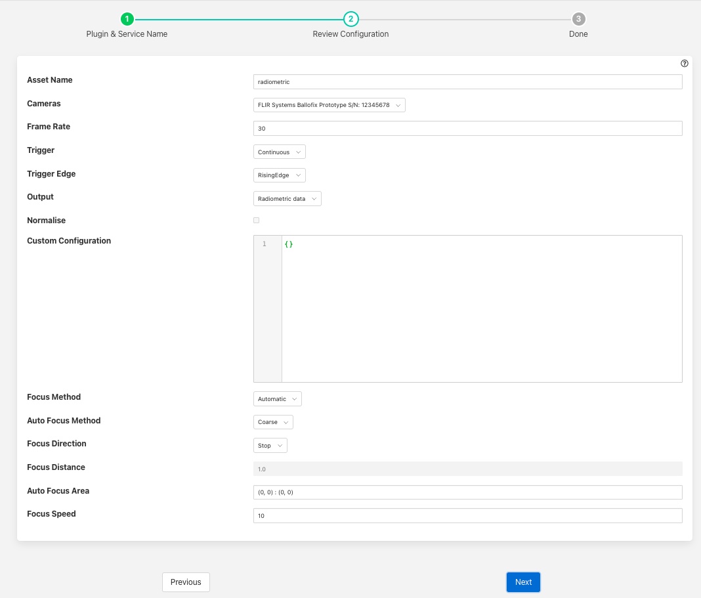
Task: Click step 2 Review Configuration circle
Action: tap(350, 19)
